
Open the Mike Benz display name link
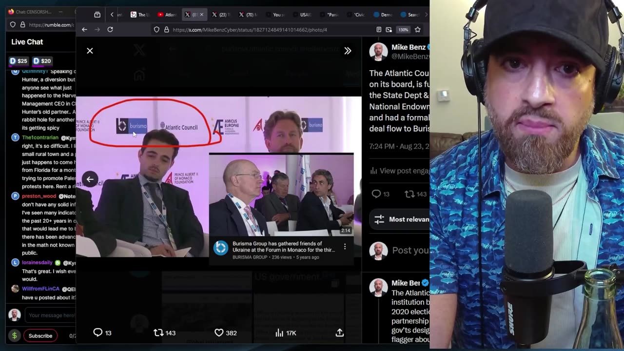[408, 47]
